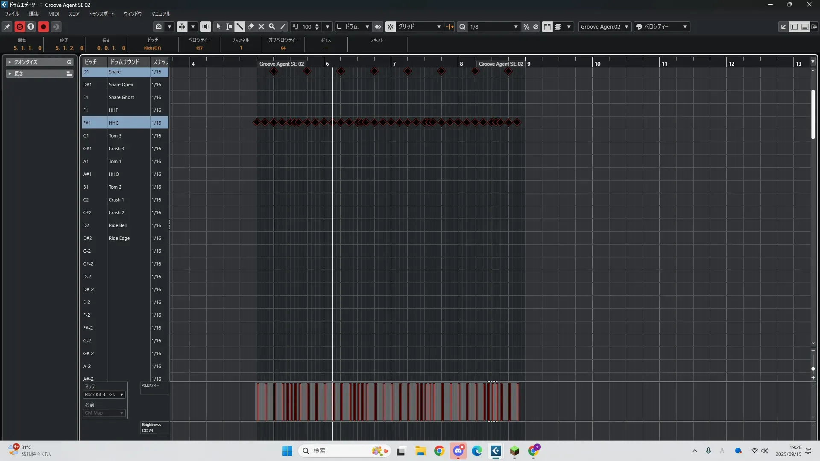
Task: Open the MIDI menu
Action: click(x=53, y=14)
